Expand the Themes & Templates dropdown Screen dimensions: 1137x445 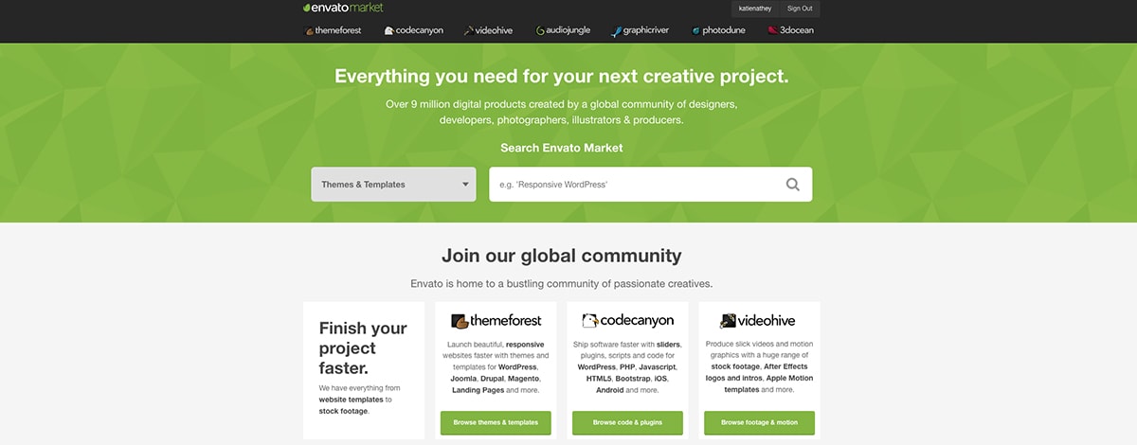click(393, 185)
